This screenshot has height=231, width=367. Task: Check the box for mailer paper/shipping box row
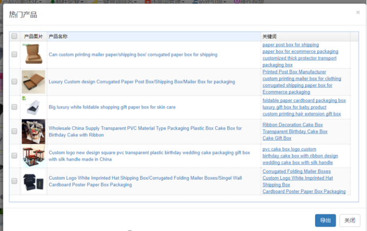point(14,54)
